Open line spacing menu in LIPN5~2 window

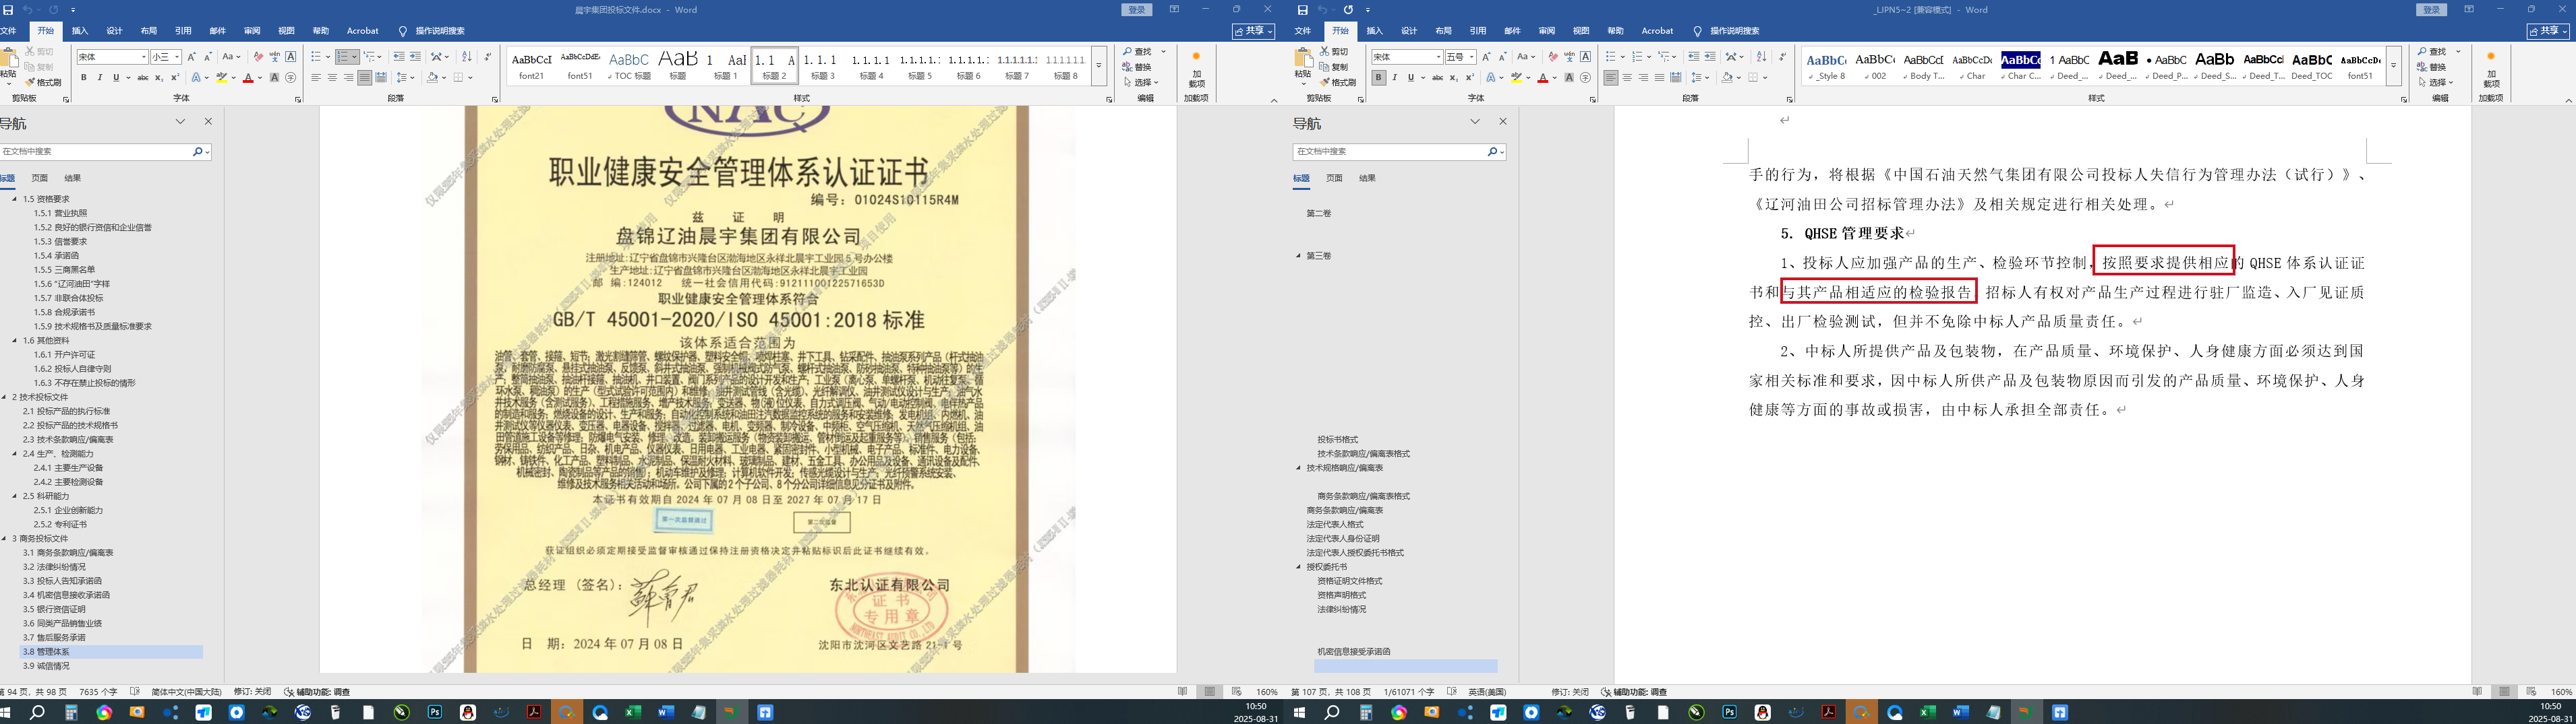(x=1700, y=78)
